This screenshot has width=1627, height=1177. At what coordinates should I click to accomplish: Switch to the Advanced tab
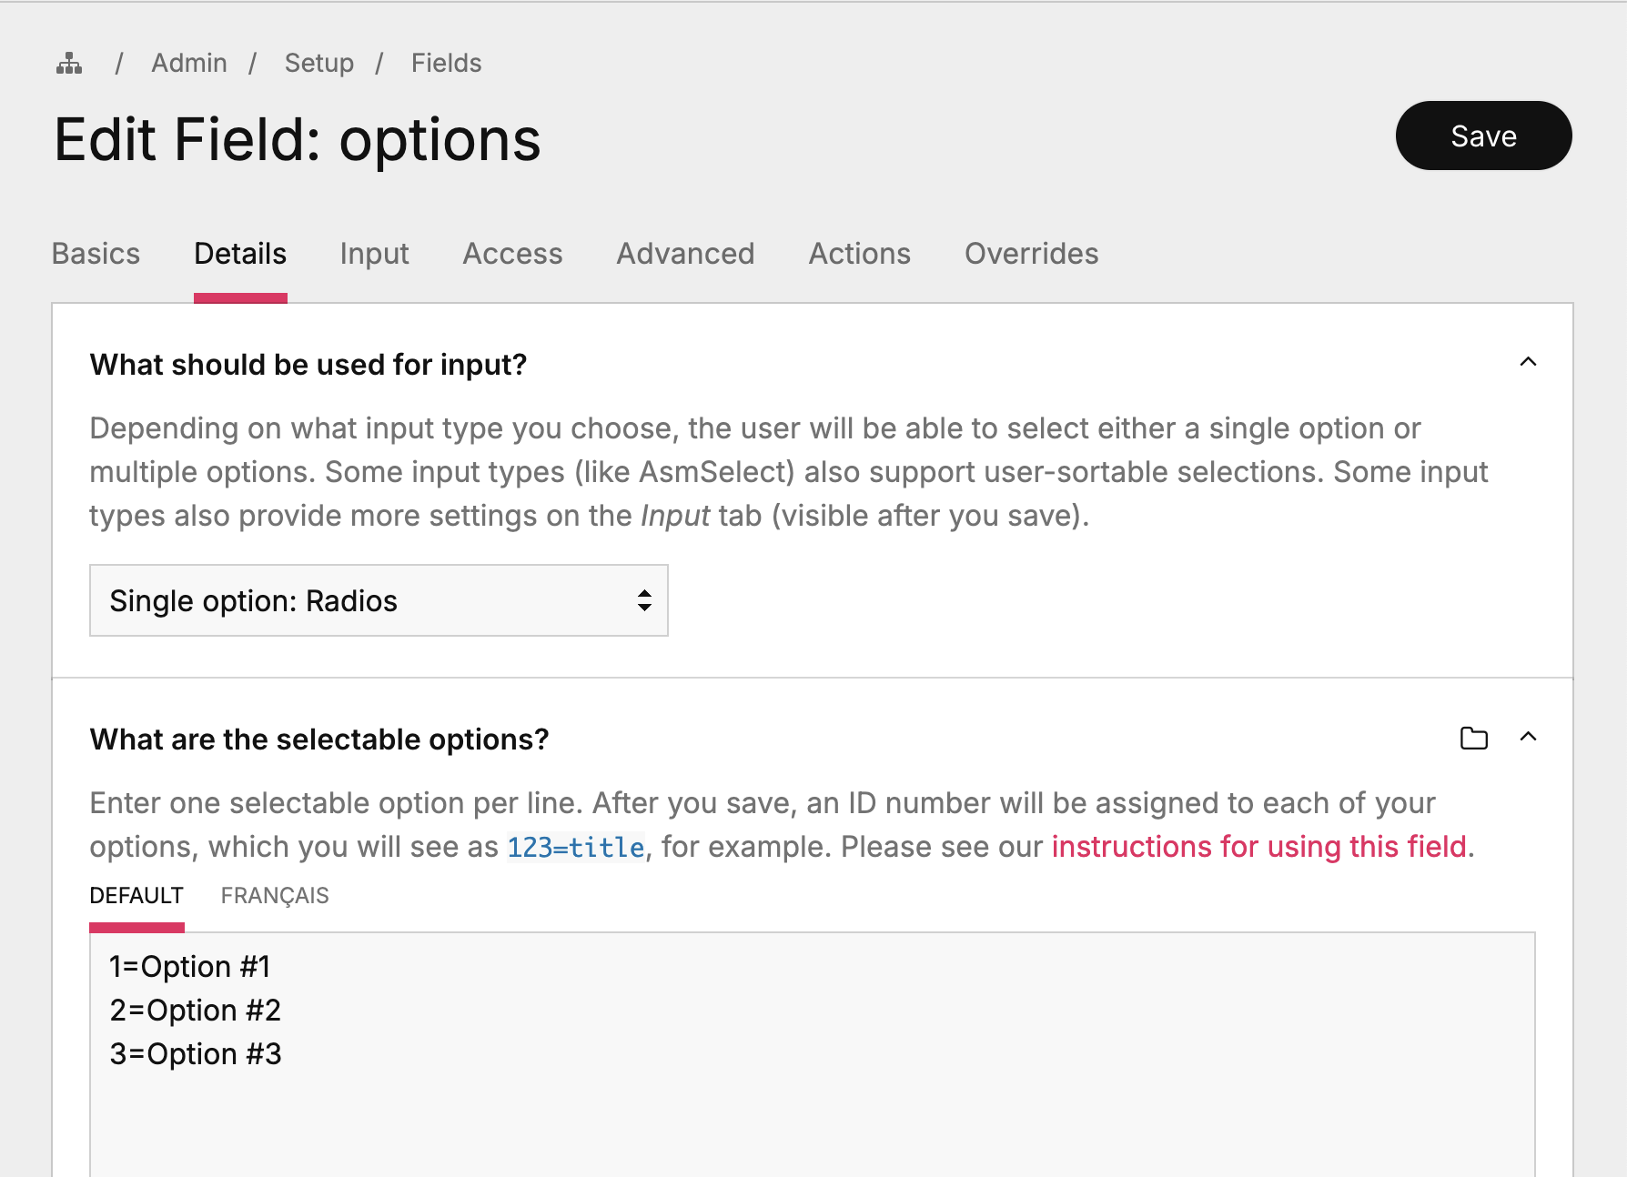685,254
